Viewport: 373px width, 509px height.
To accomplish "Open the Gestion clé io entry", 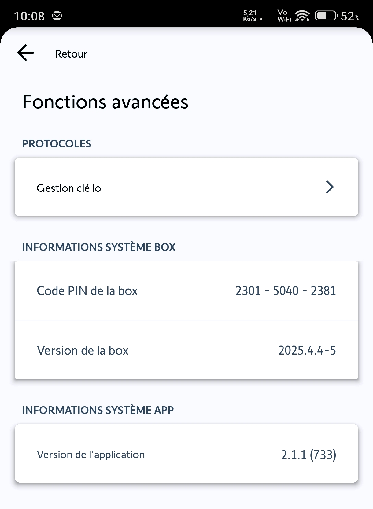I will [x=69, y=188].
